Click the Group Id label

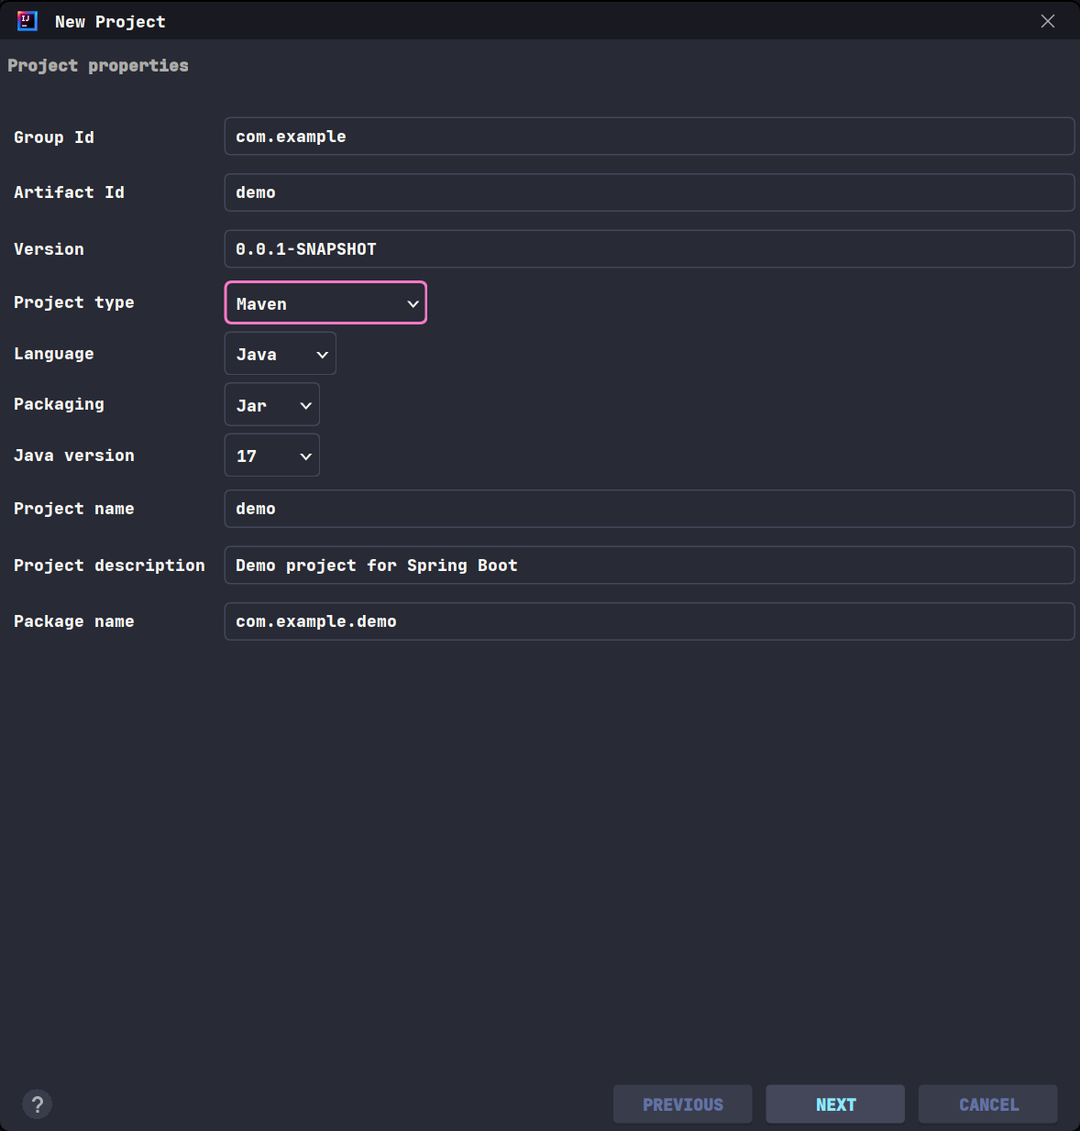tap(54, 137)
